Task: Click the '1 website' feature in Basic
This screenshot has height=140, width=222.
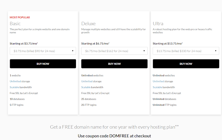Action: [16, 76]
